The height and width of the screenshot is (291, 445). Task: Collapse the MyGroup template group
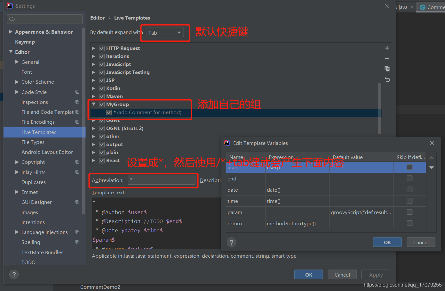pyautogui.click(x=93, y=104)
